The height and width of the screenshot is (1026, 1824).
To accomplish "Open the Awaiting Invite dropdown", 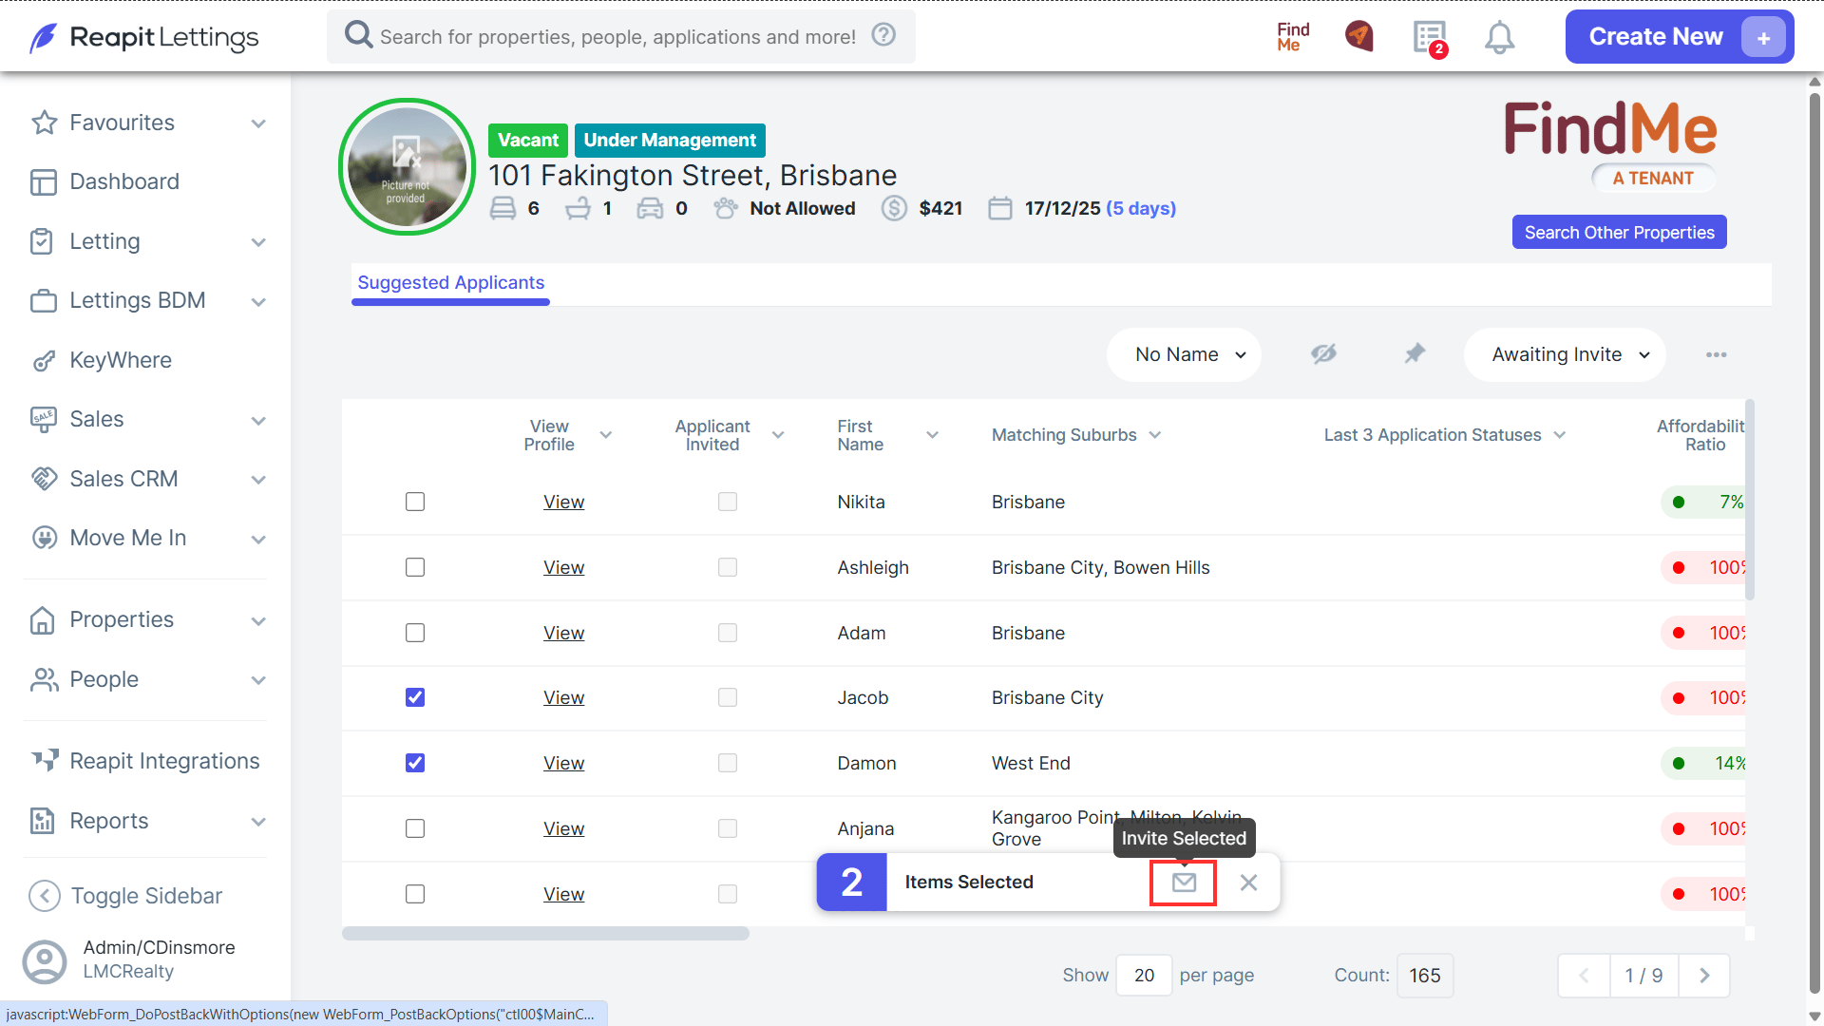I will 1565,354.
